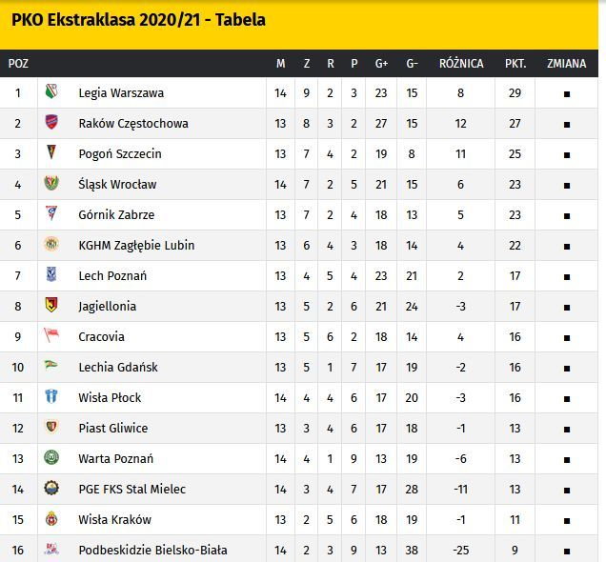Sort table by the PKT. column header
This screenshot has height=562, width=606.
[515, 64]
